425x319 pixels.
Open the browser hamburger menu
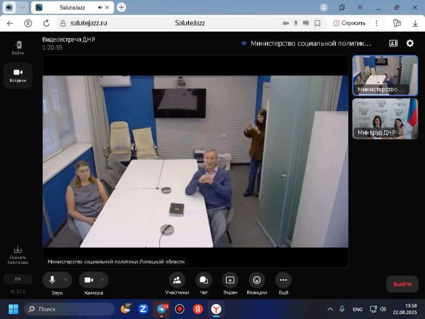[360, 8]
